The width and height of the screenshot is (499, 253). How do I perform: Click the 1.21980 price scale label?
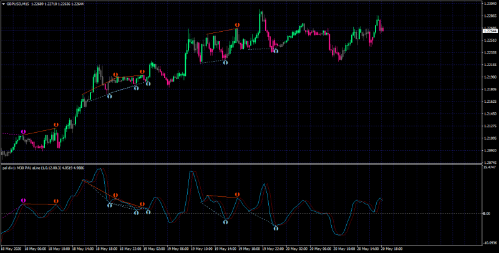point(490,77)
